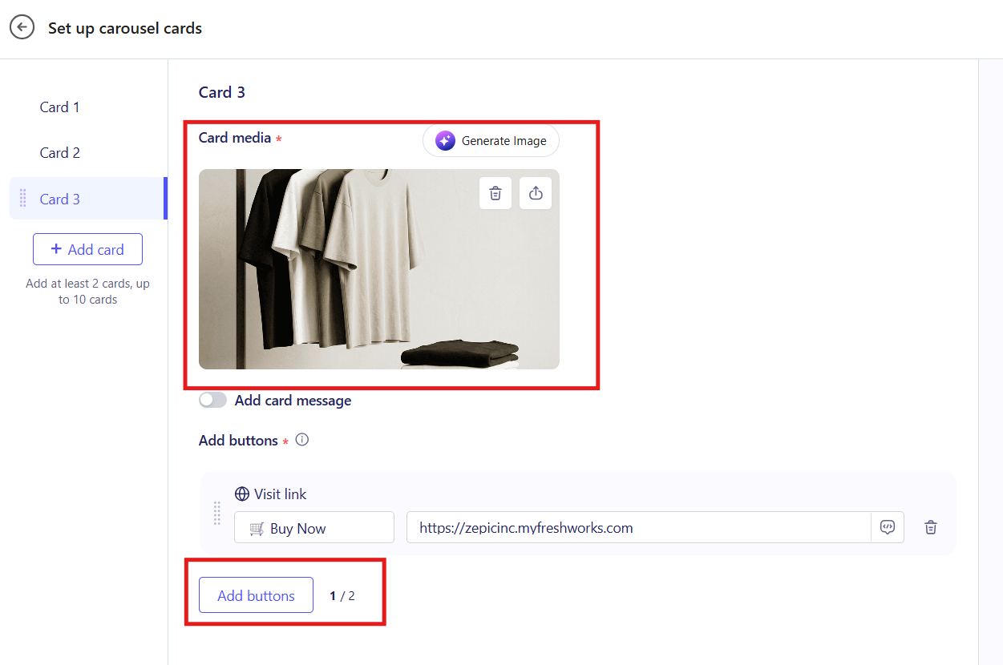Click the Generate Image sparkle button
This screenshot has height=665, width=1003.
[x=491, y=141]
